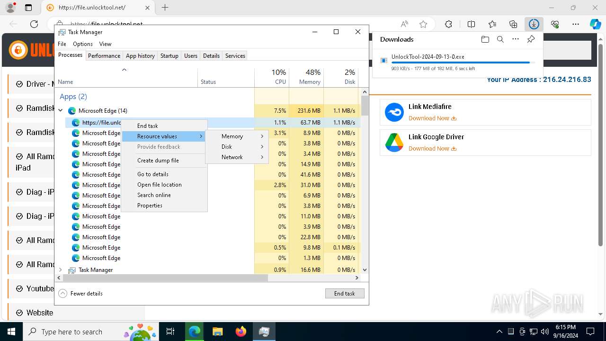Switch to the Performance tab
The image size is (606, 341).
pos(104,56)
